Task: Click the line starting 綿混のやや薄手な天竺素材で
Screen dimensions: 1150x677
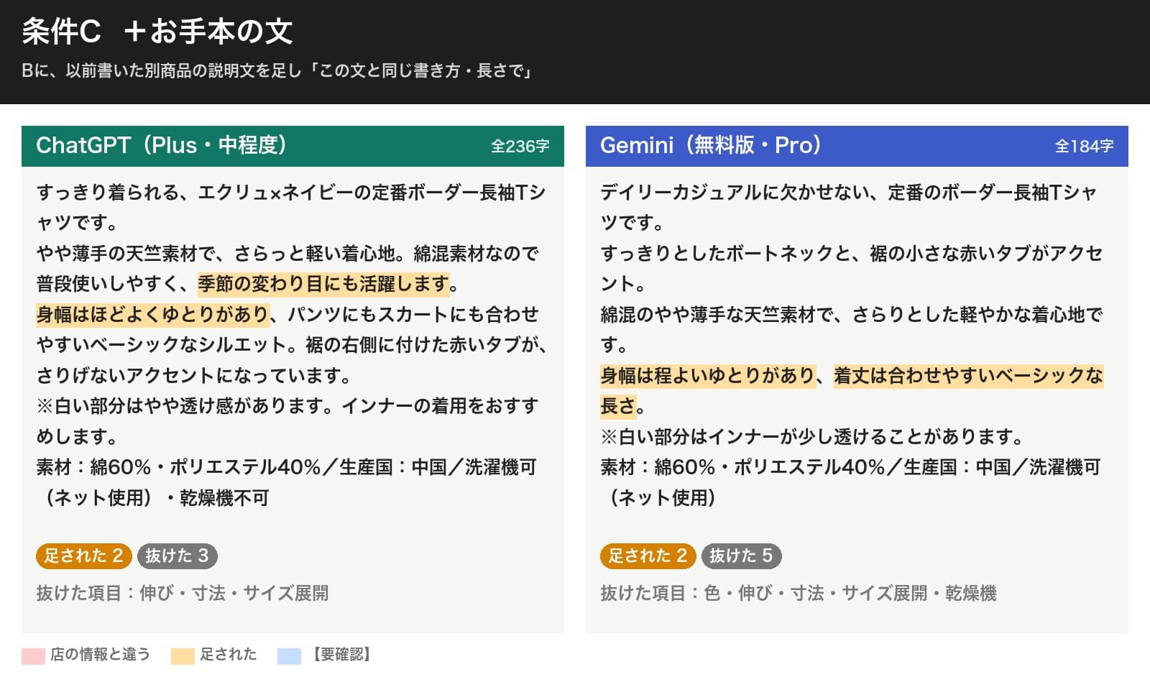Action: point(852,315)
